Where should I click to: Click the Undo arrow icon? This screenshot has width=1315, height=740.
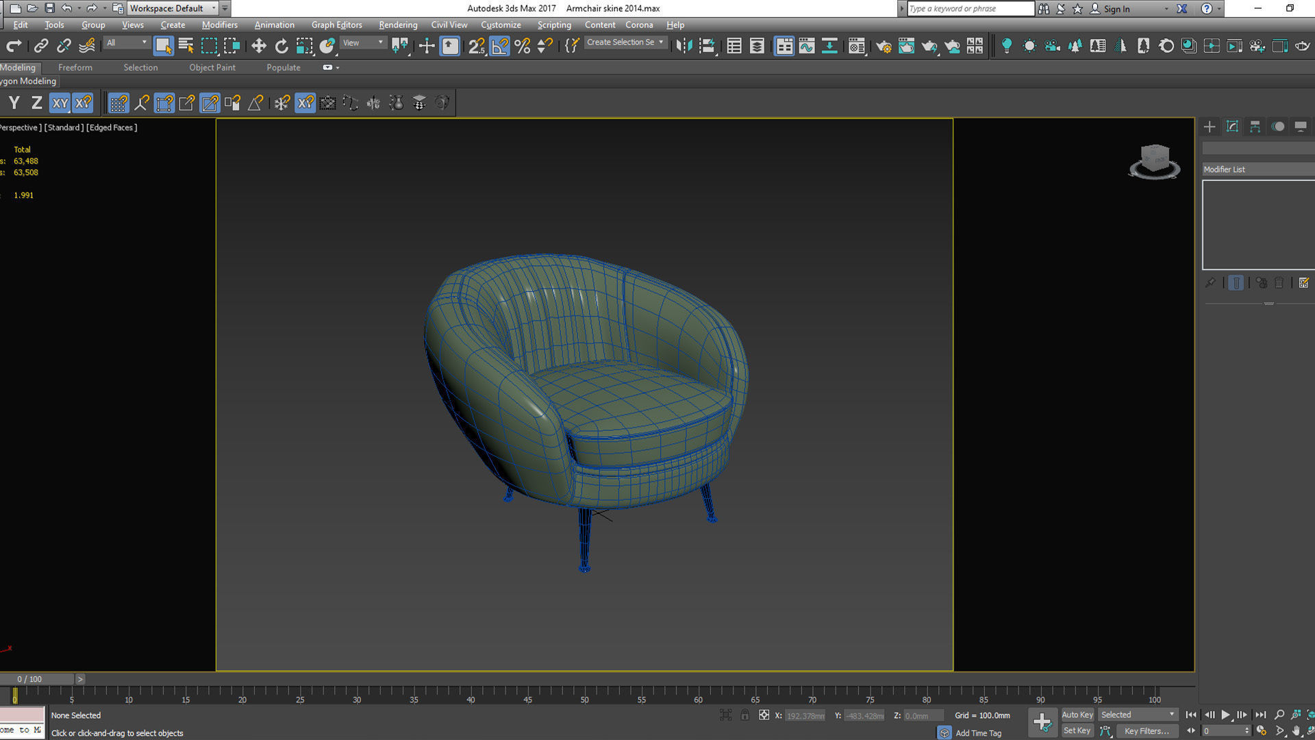coord(66,8)
